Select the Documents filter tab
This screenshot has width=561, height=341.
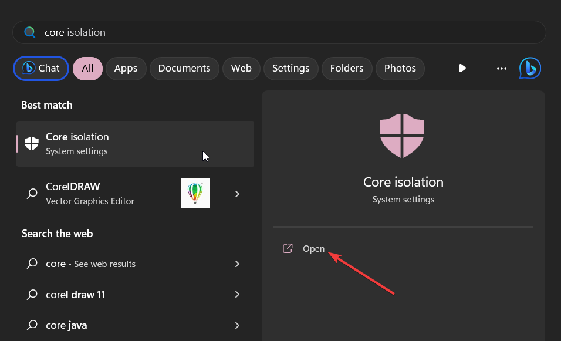[x=184, y=68]
